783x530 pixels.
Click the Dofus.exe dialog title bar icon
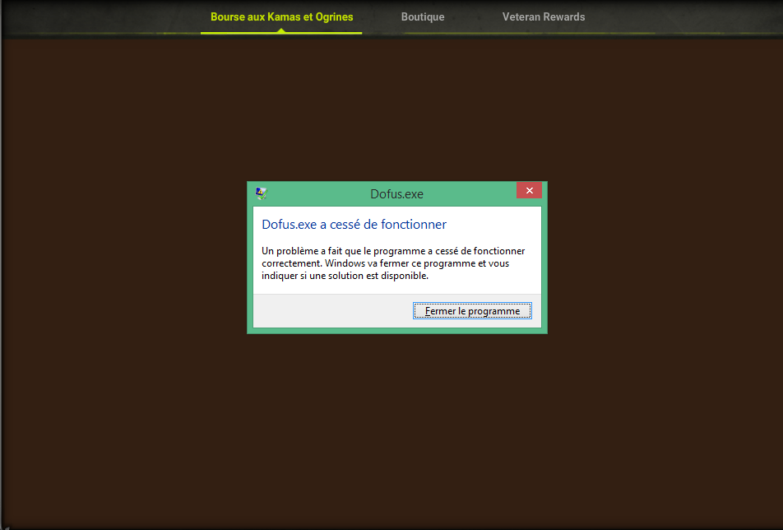click(x=262, y=193)
